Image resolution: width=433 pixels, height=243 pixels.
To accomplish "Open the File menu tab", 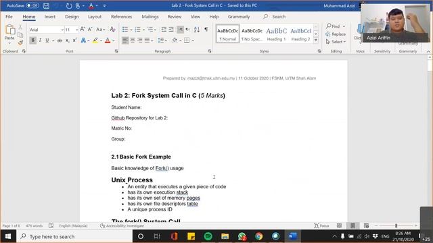I will (9, 16).
